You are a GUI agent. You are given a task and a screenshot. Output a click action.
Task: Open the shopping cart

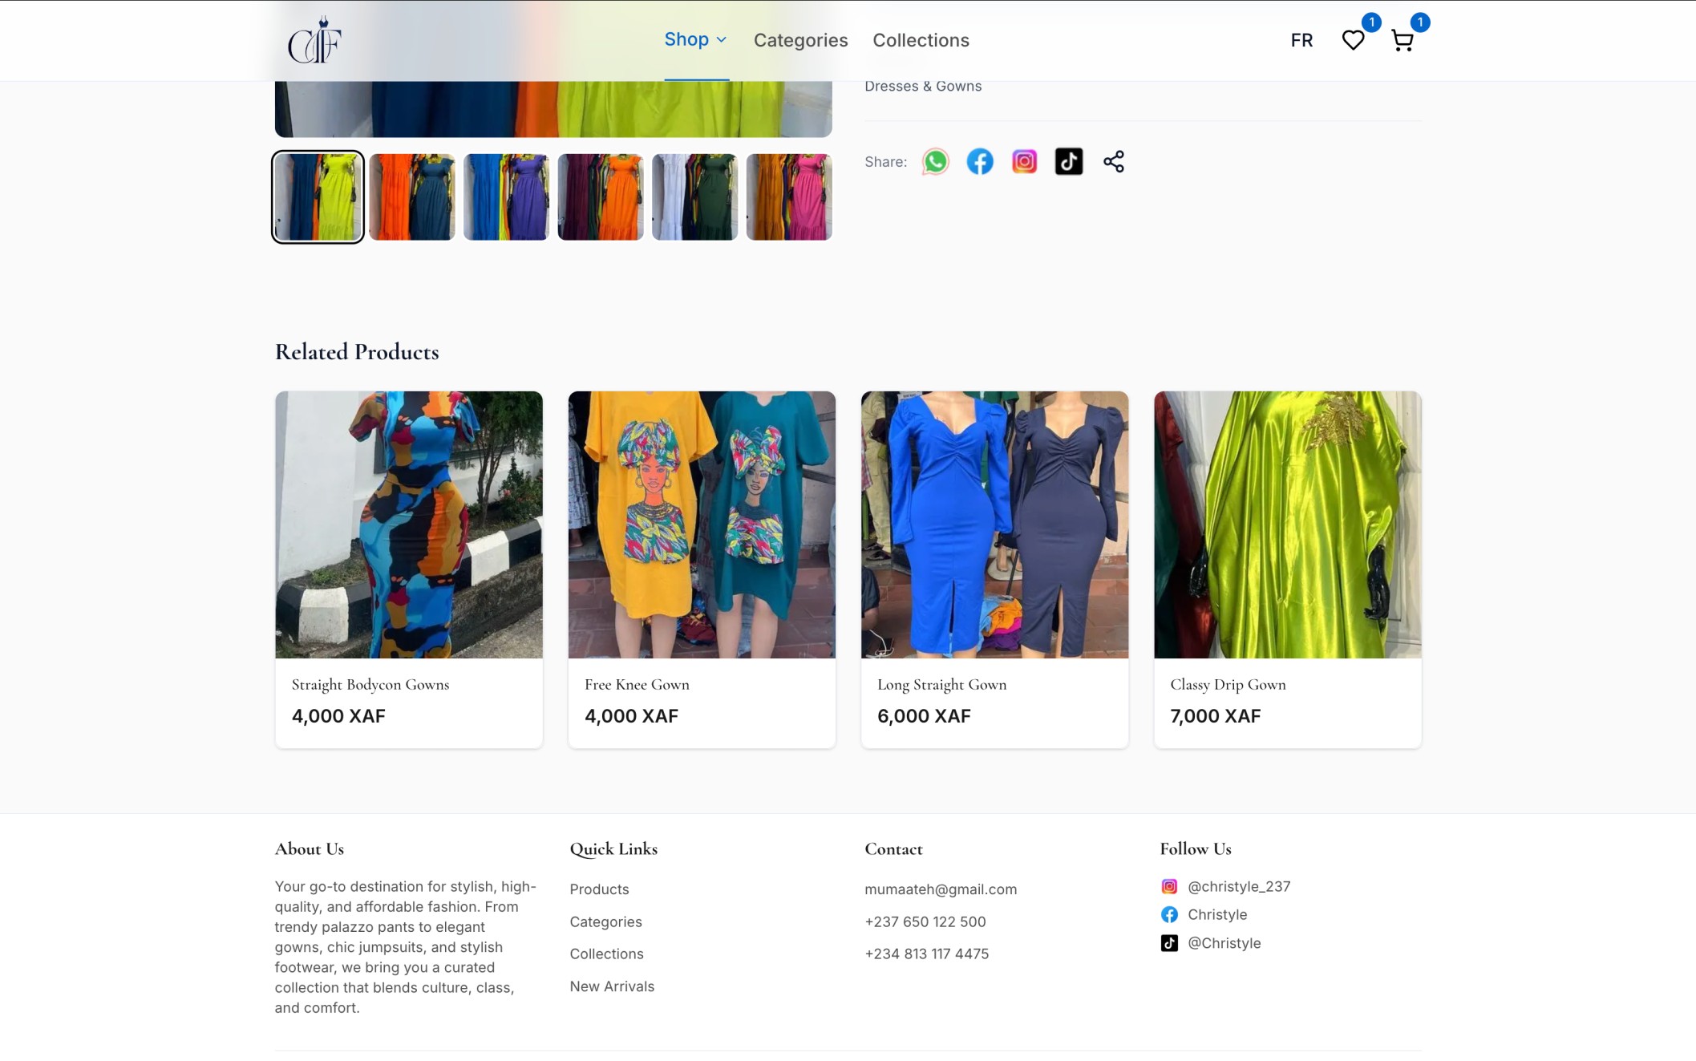pyautogui.click(x=1402, y=40)
